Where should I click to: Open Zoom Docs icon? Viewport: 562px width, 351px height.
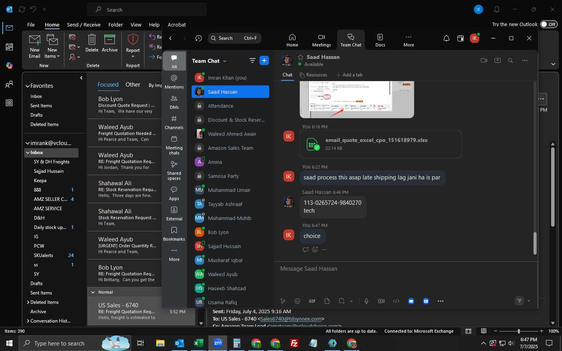[380, 40]
